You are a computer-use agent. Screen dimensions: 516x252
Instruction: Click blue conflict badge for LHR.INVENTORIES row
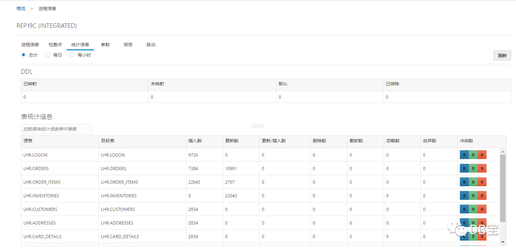(x=464, y=196)
